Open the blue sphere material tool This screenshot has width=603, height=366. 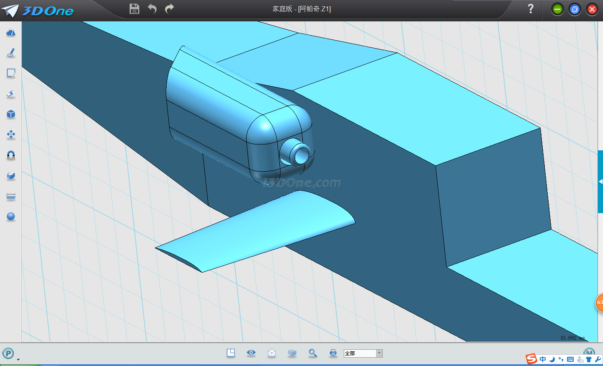11,217
